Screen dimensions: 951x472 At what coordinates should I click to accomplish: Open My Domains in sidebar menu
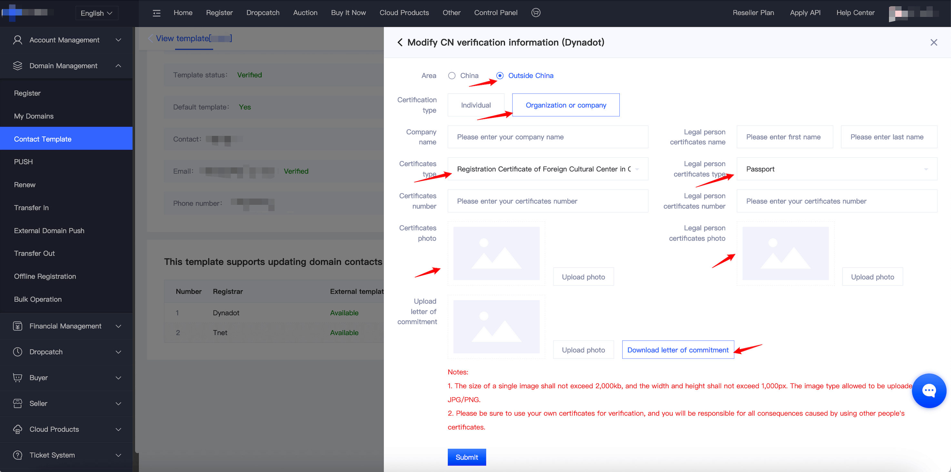coord(34,116)
